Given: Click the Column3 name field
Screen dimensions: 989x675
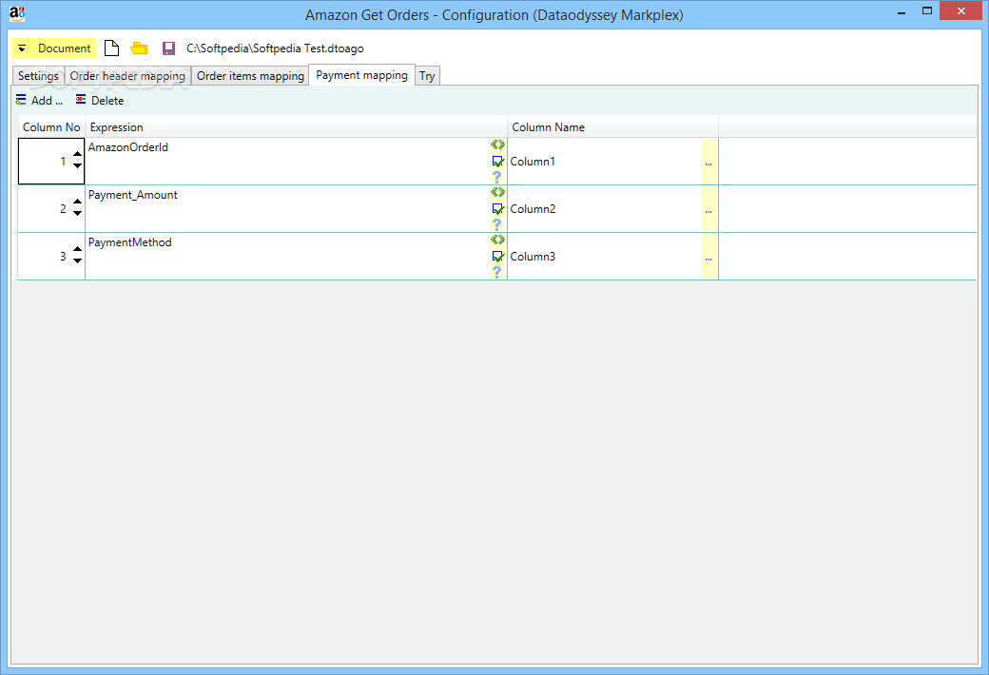Looking at the screenshot, I should point(604,256).
